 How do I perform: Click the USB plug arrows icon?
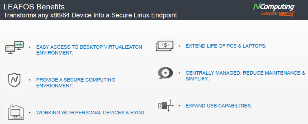pos(166,106)
